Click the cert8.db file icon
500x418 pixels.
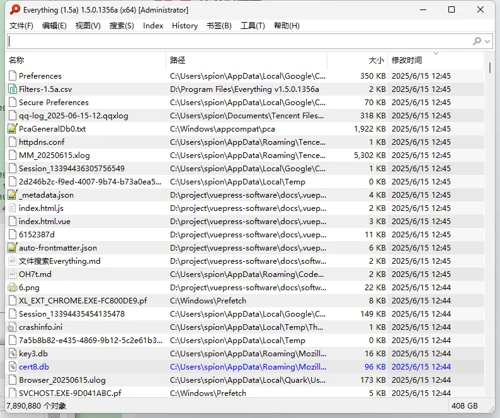[13, 366]
